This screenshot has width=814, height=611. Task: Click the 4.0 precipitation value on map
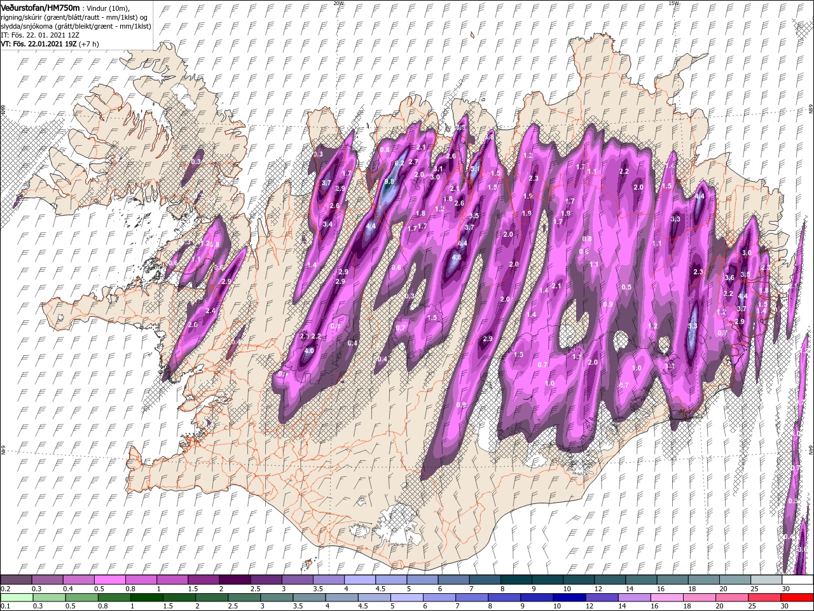click(x=309, y=351)
